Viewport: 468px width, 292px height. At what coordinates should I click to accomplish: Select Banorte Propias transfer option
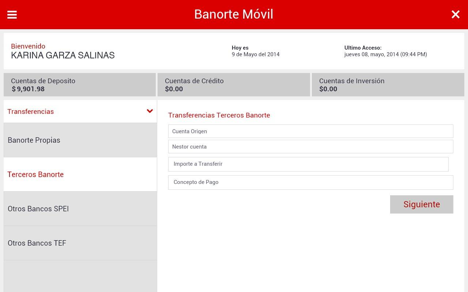pyautogui.click(x=34, y=140)
